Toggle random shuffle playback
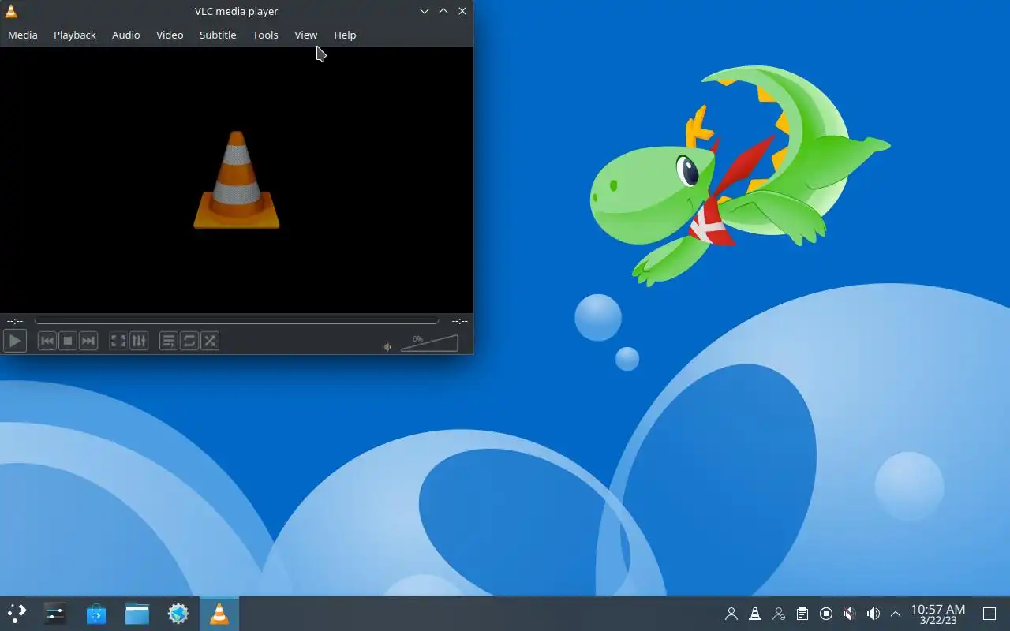Image resolution: width=1010 pixels, height=631 pixels. tap(210, 341)
